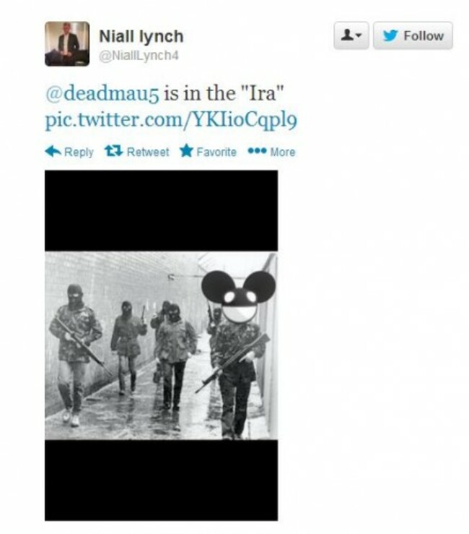This screenshot has width=469, height=534.
Task: Click the Favorite star icon
Action: 186,150
